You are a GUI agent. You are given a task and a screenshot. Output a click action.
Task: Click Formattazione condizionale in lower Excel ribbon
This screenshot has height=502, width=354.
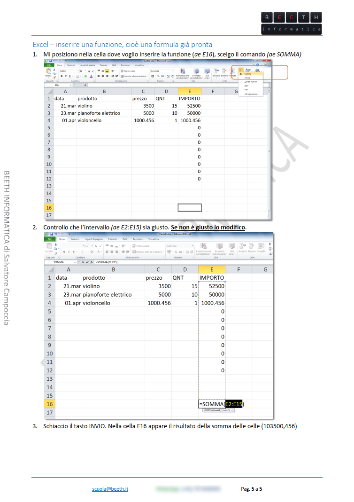(x=203, y=249)
